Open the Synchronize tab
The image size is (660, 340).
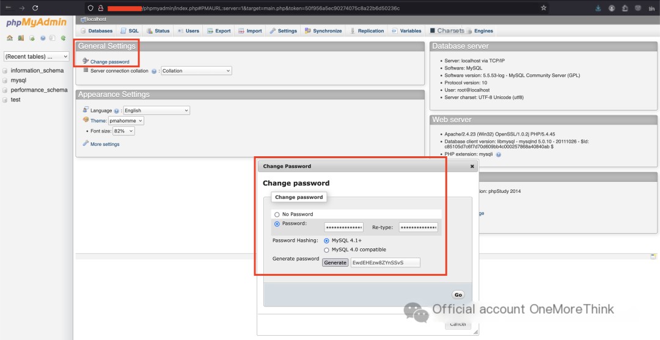point(323,31)
